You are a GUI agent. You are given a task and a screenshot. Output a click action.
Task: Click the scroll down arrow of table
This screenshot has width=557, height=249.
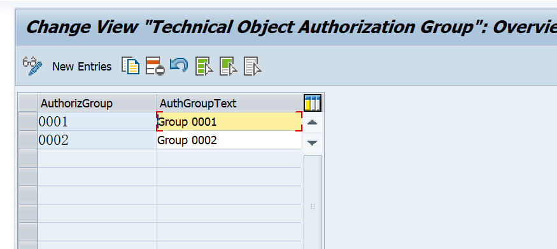click(313, 143)
